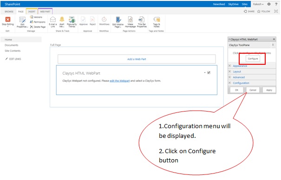This screenshot has height=180, width=281.
Task: Switch to the BROWSE tab
Action: coord(9,12)
